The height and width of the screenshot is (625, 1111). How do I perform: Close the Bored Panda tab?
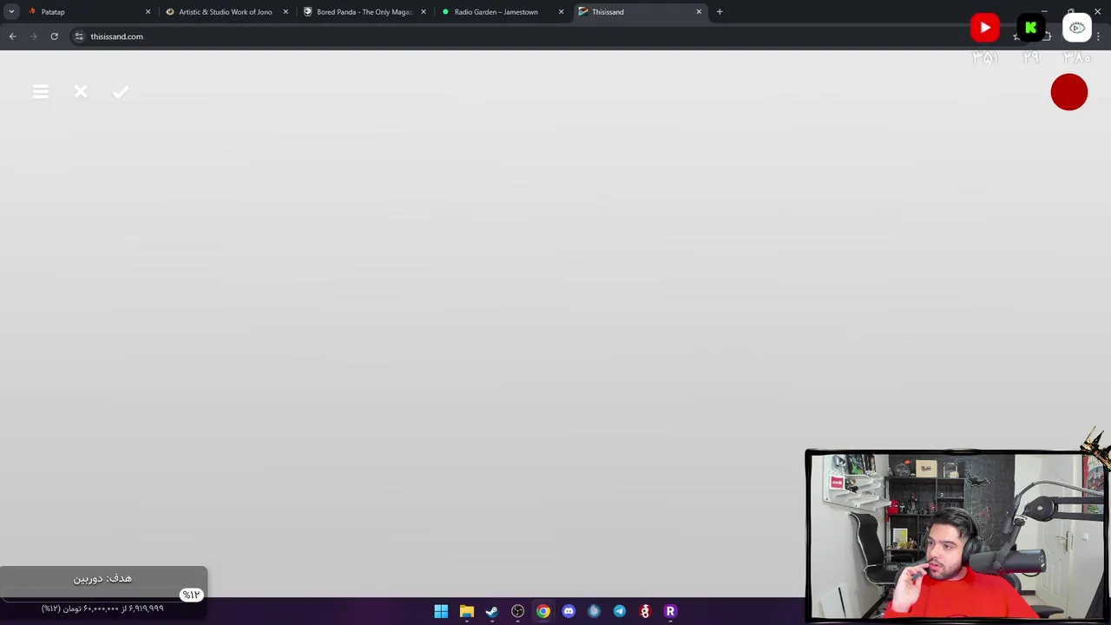pos(424,12)
